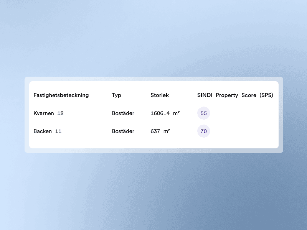Screen dimensions: 307x230
Task: Sort by the Storlek column header
Action: (160, 95)
